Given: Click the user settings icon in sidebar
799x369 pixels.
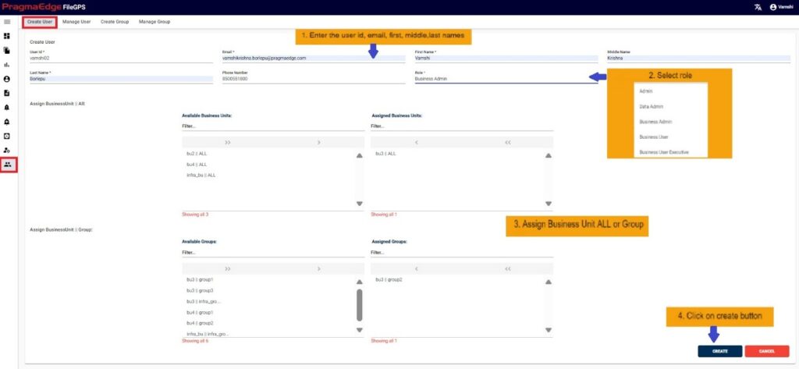Looking at the screenshot, I should pyautogui.click(x=7, y=150).
